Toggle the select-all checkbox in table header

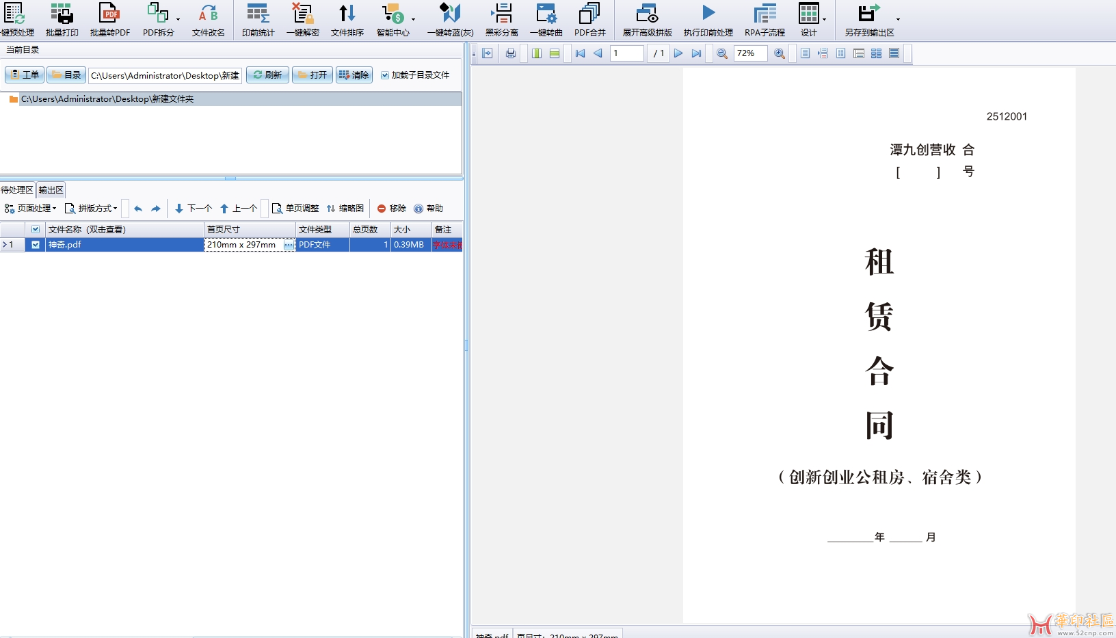coord(36,230)
